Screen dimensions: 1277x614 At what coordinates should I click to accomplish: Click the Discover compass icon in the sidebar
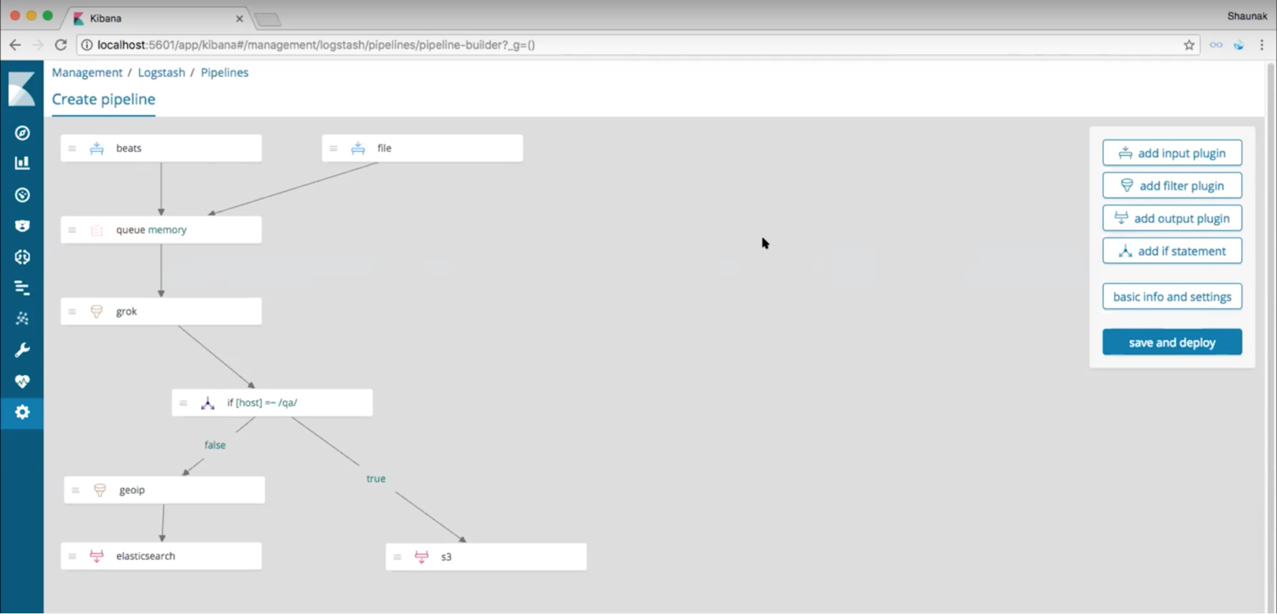[x=22, y=133]
